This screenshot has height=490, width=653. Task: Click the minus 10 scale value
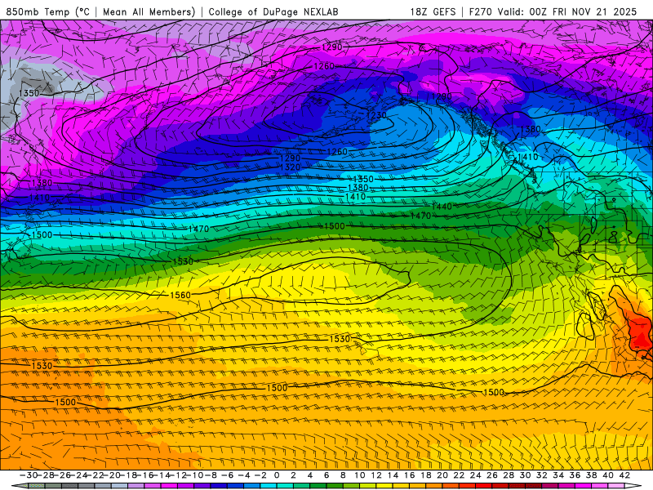(194, 475)
